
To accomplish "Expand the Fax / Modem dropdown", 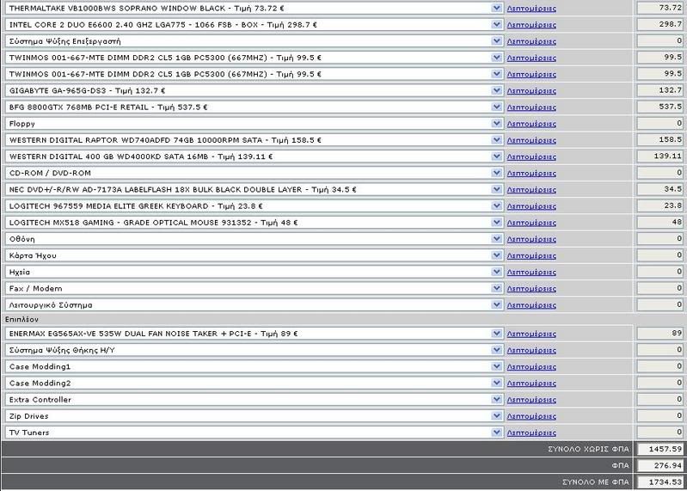I will click(254, 288).
